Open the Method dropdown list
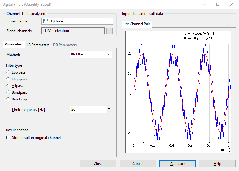 (91, 54)
